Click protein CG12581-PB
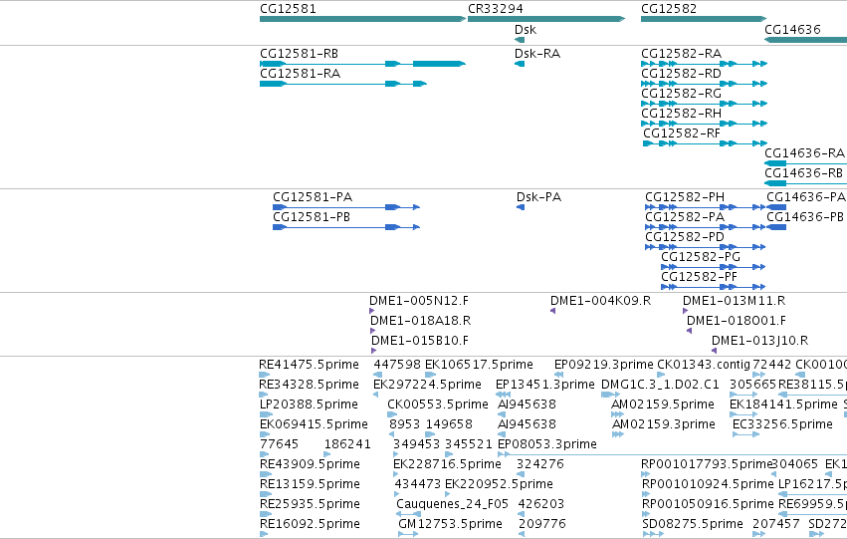The width and height of the screenshot is (847, 539). pyautogui.click(x=346, y=227)
